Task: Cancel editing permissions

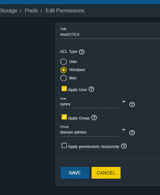Action: coord(106,173)
